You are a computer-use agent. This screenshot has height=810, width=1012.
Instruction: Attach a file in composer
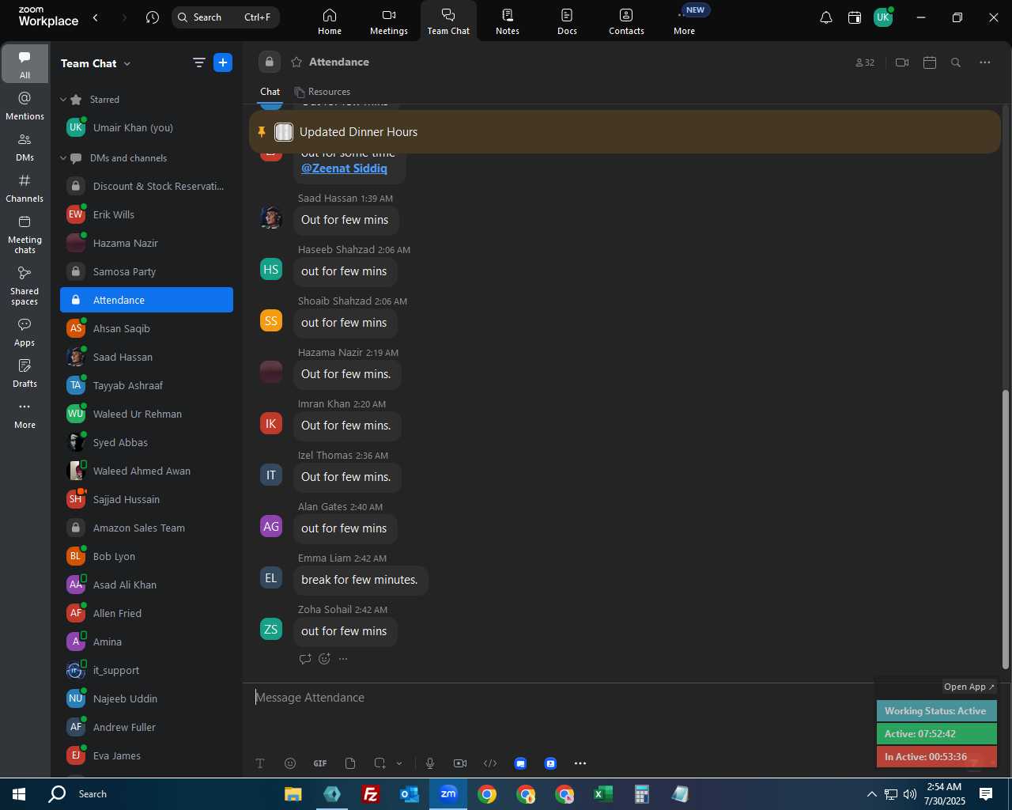pos(350,763)
